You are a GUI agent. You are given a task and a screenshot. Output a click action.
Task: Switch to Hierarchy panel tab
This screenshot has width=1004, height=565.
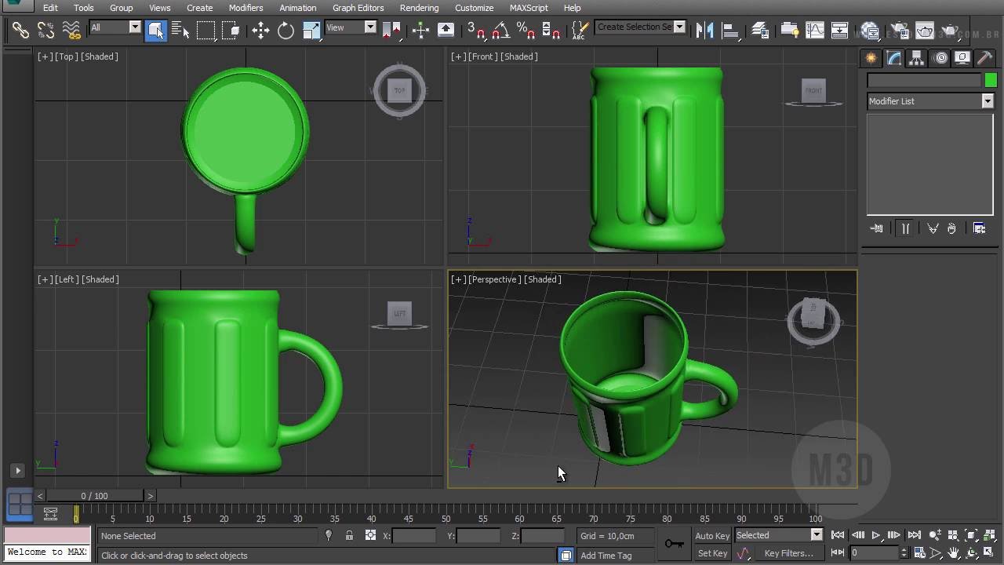tap(916, 58)
